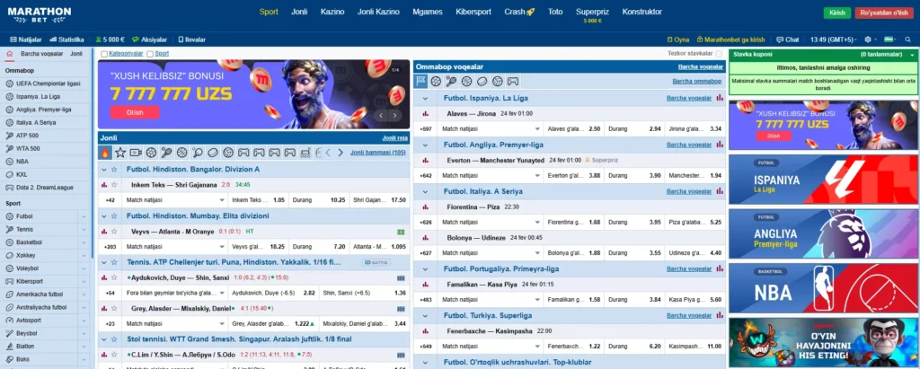Open the Jonli top menu item
This screenshot has width=920, height=369.
coord(299,12)
